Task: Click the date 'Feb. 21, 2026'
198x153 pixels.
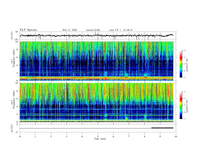Action: (x=70, y=30)
